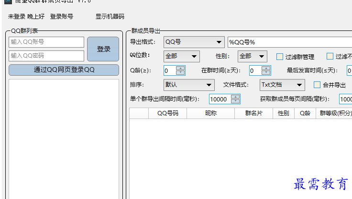Image resolution: width=352 pixels, height=199 pixels.
Task: Click the 性别 column header
Action: tap(284, 113)
